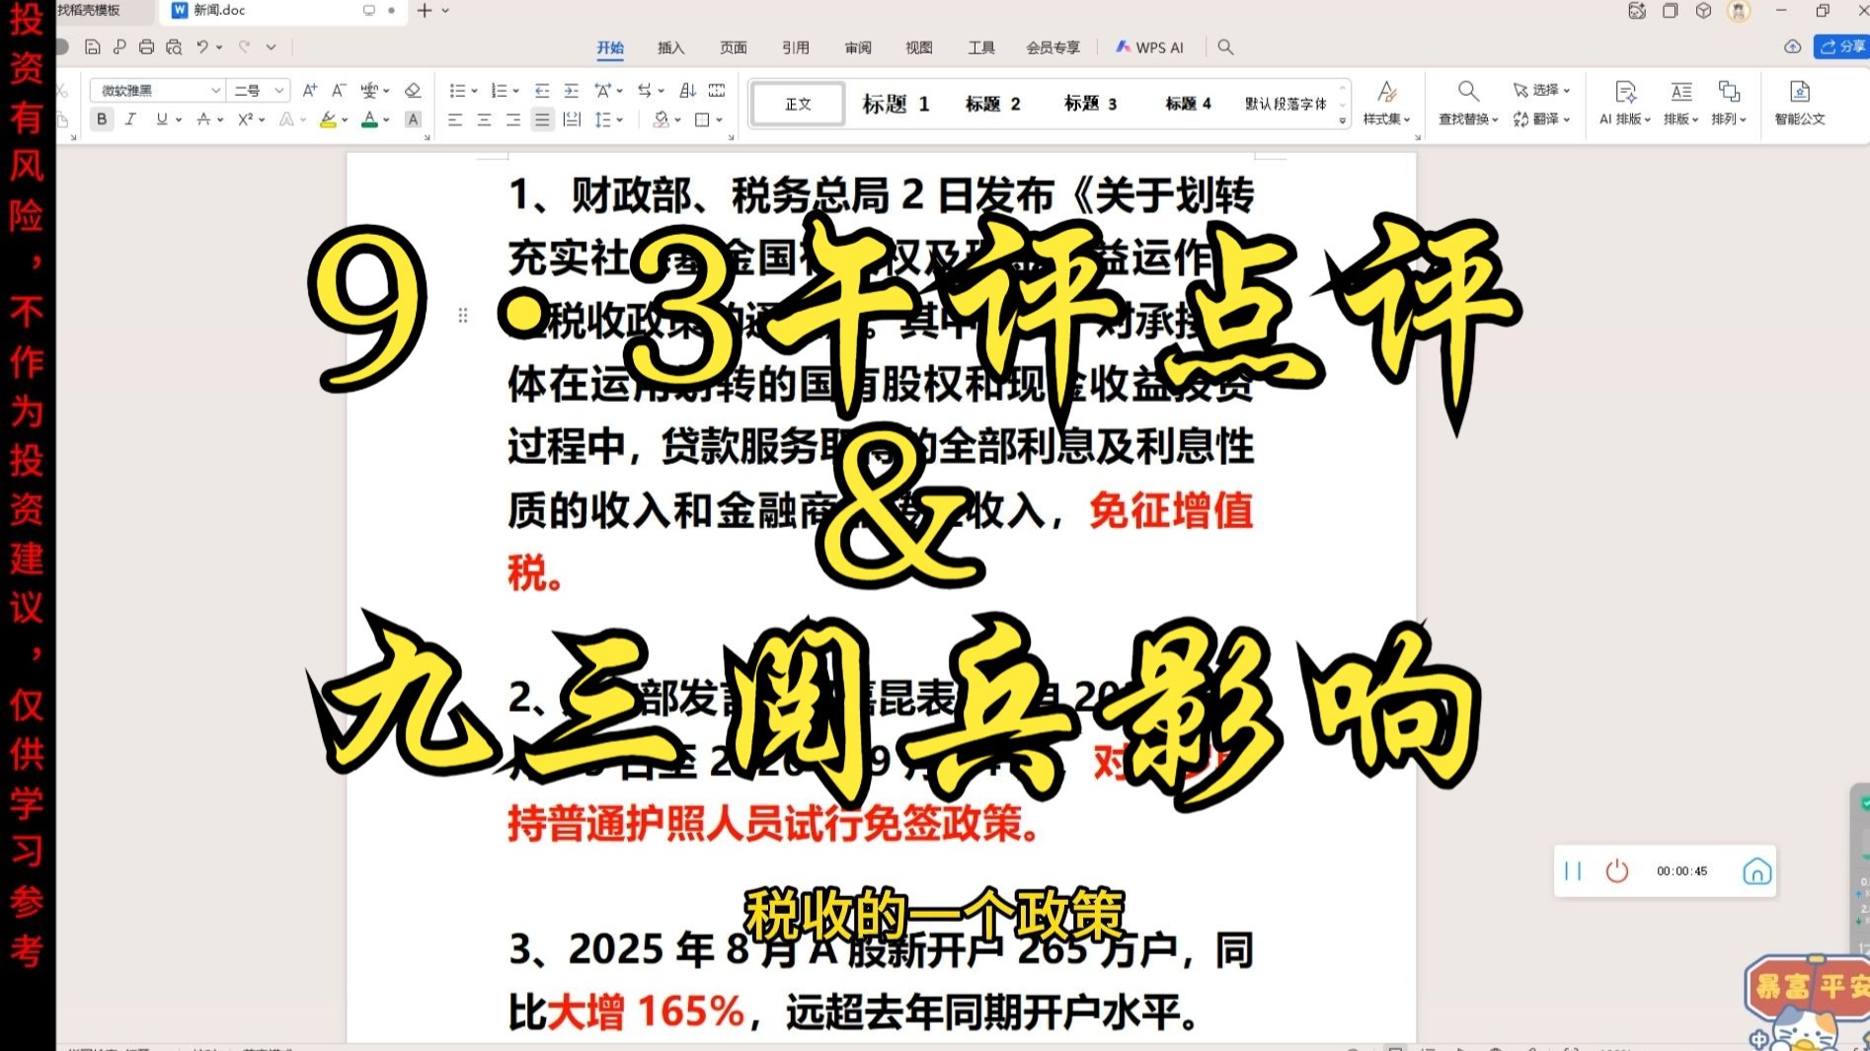The width and height of the screenshot is (1870, 1051).
Task: Undo the last action
Action: tap(202, 47)
